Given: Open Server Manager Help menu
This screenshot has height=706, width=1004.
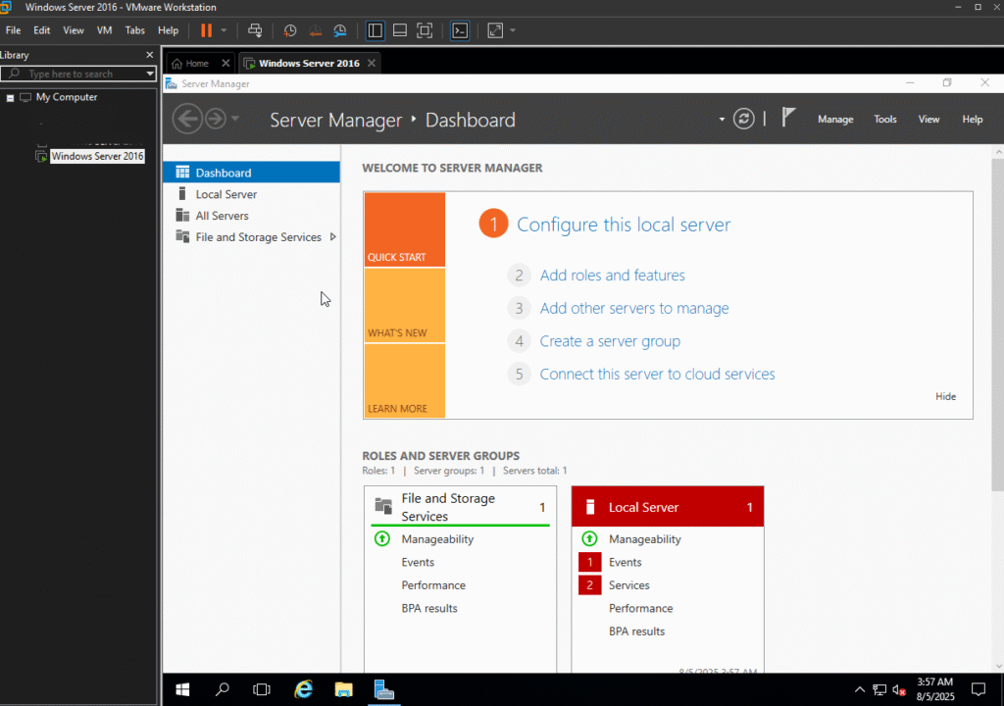Looking at the screenshot, I should (972, 120).
